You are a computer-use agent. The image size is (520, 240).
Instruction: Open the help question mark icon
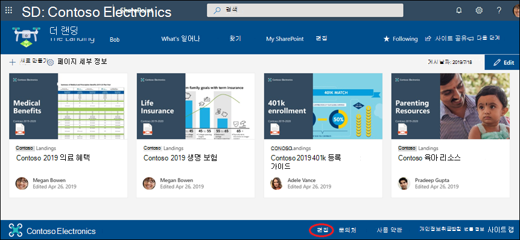click(x=499, y=10)
